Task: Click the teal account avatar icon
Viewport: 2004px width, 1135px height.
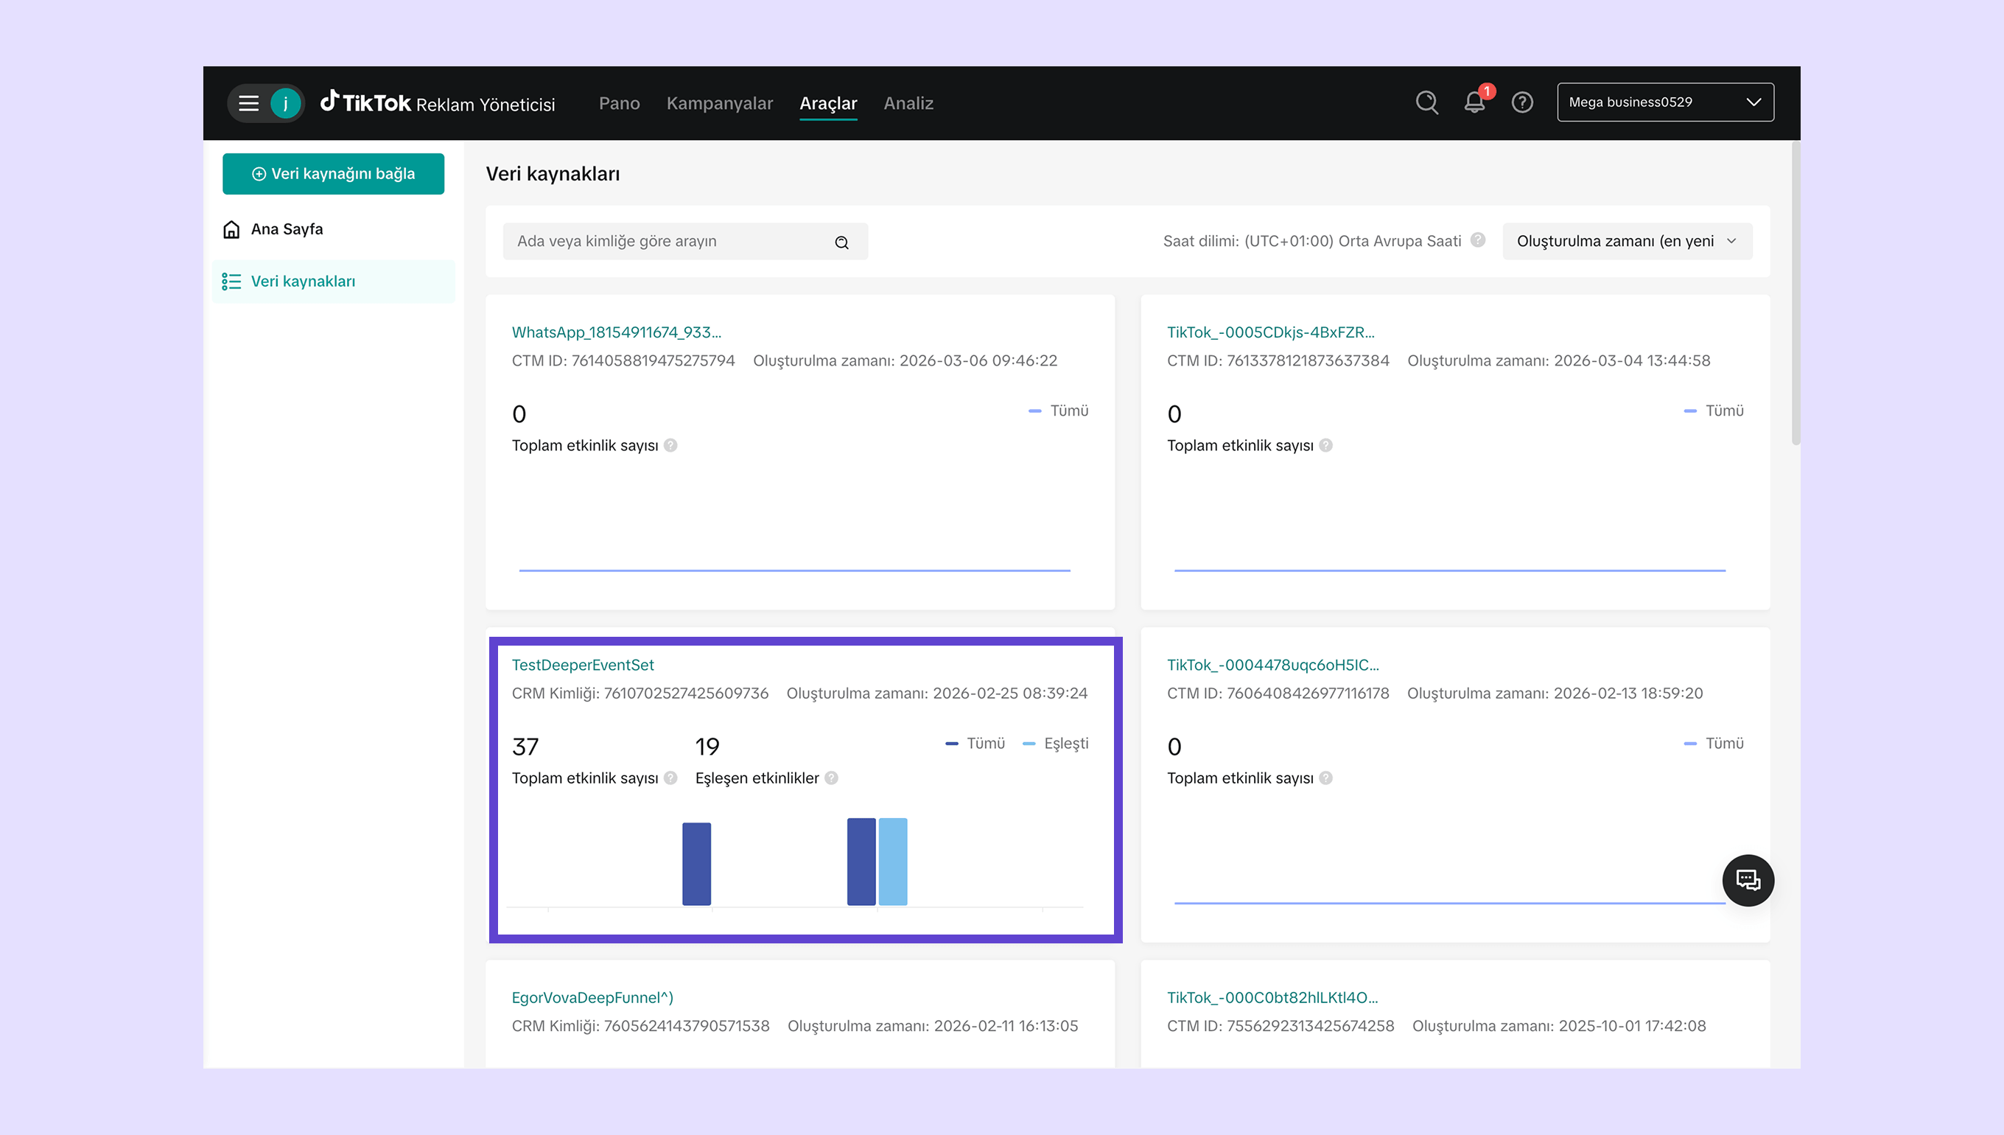Action: 286,103
